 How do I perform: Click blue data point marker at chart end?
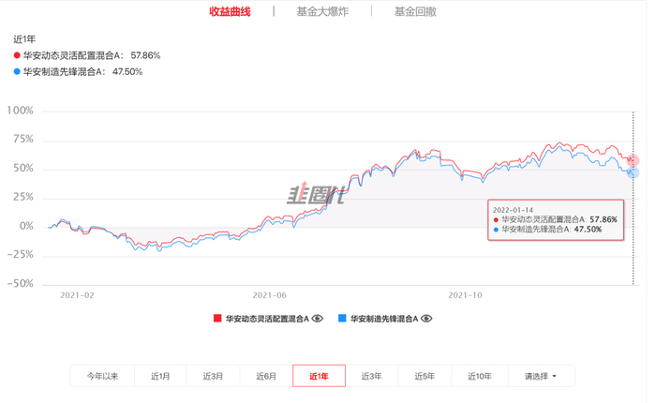tap(633, 172)
